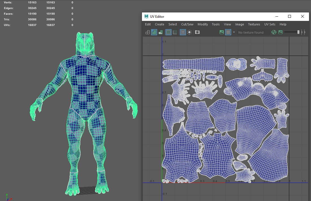Expand the toolbar overflow arrows

coord(303,32)
